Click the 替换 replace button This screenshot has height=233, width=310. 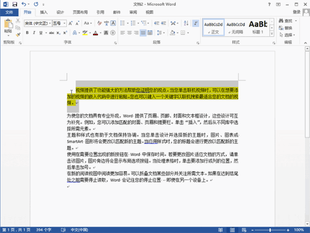[285, 28]
